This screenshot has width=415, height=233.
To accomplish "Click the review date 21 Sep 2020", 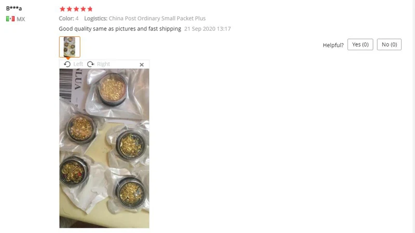I will tap(208, 29).
